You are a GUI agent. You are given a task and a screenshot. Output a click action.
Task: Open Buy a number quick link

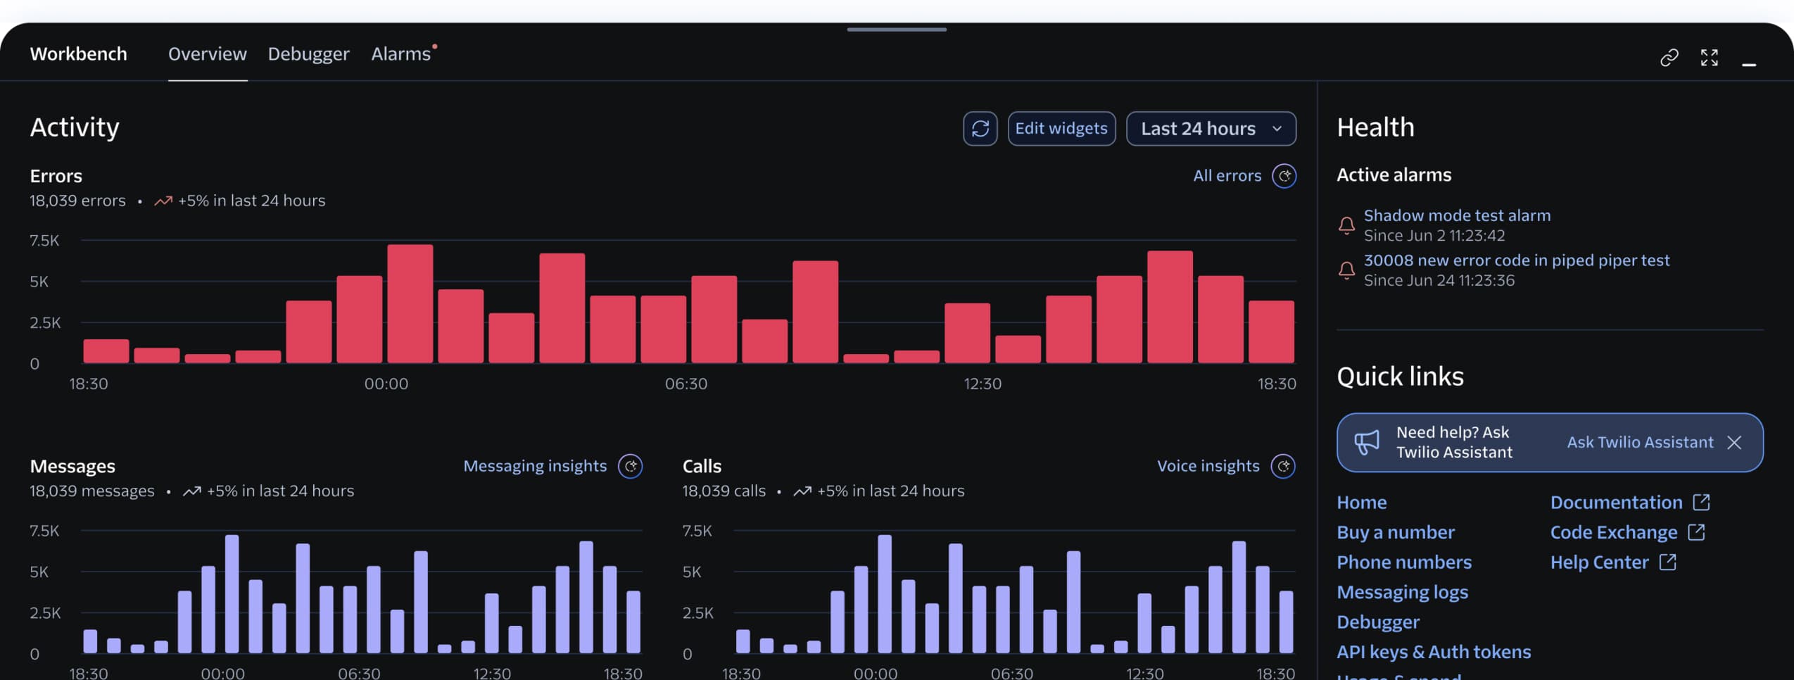click(x=1395, y=532)
